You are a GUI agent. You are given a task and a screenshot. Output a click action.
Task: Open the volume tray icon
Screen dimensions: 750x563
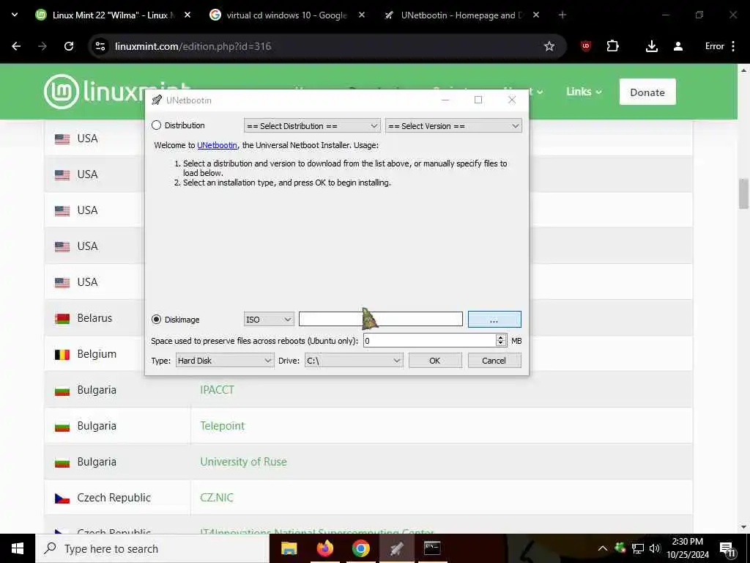tap(654, 548)
